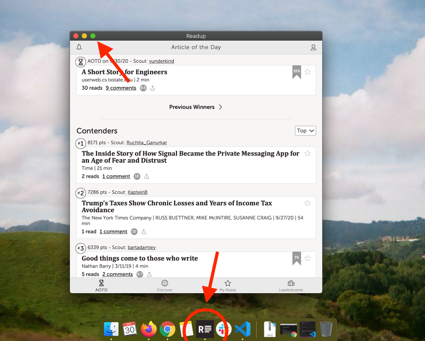Click the Contenders heading
The height and width of the screenshot is (341, 425).
click(x=97, y=131)
